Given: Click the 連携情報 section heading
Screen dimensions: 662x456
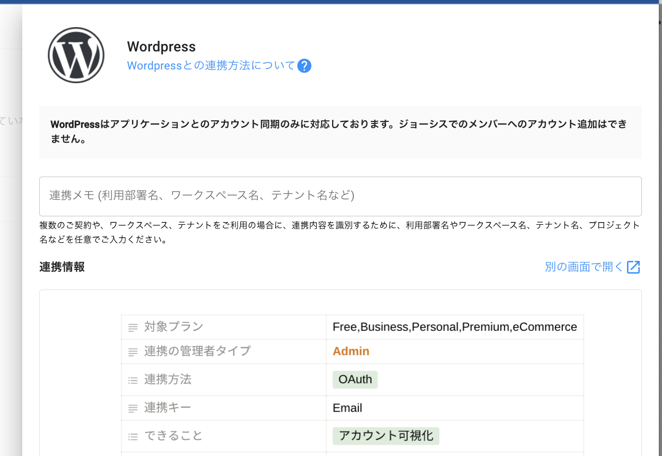Looking at the screenshot, I should [62, 267].
